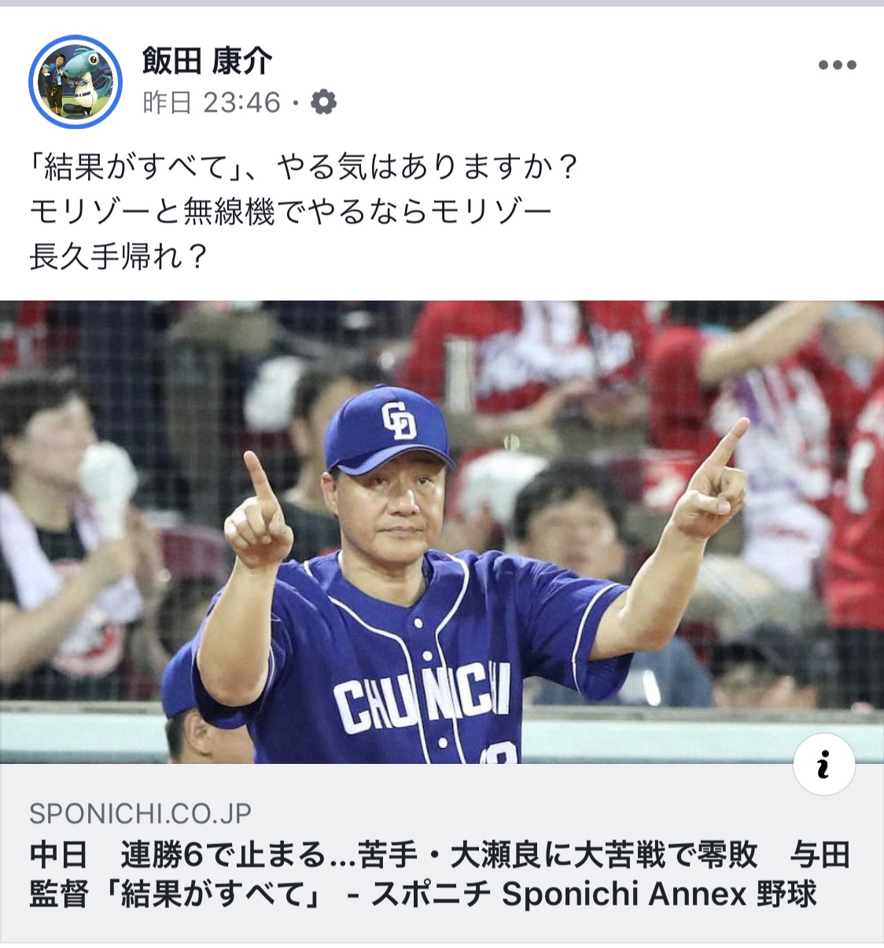
Task: Open the 昨日 23:46 timestamp permalink
Action: point(212,102)
